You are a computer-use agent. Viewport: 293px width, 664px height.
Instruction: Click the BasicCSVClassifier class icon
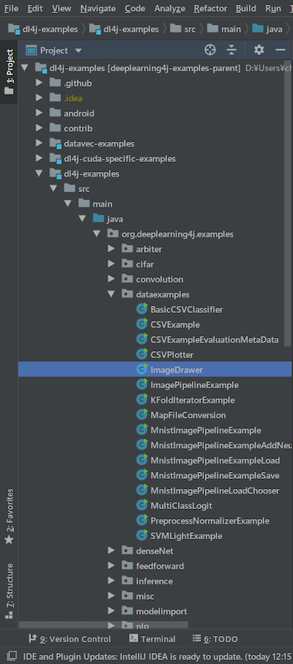coord(141,309)
